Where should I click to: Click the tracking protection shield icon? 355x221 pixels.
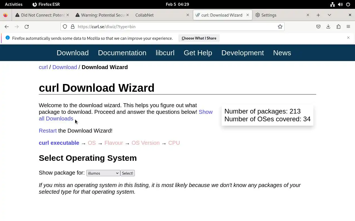coord(65,27)
